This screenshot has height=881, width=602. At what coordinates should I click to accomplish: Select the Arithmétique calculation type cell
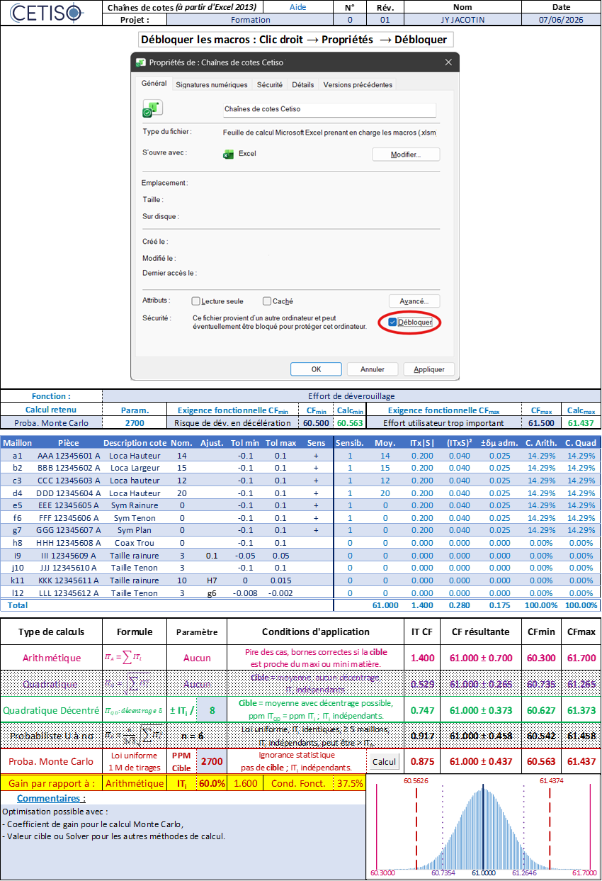(51, 658)
